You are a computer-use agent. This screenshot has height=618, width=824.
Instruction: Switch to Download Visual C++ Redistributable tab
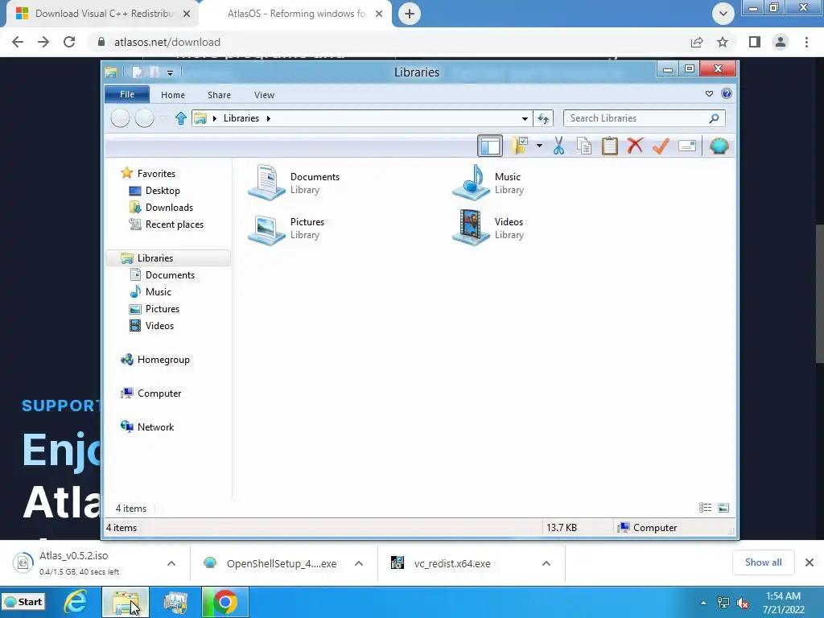point(102,14)
